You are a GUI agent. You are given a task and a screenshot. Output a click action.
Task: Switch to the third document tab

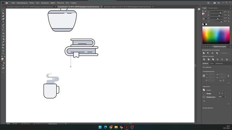(x=127, y=7)
